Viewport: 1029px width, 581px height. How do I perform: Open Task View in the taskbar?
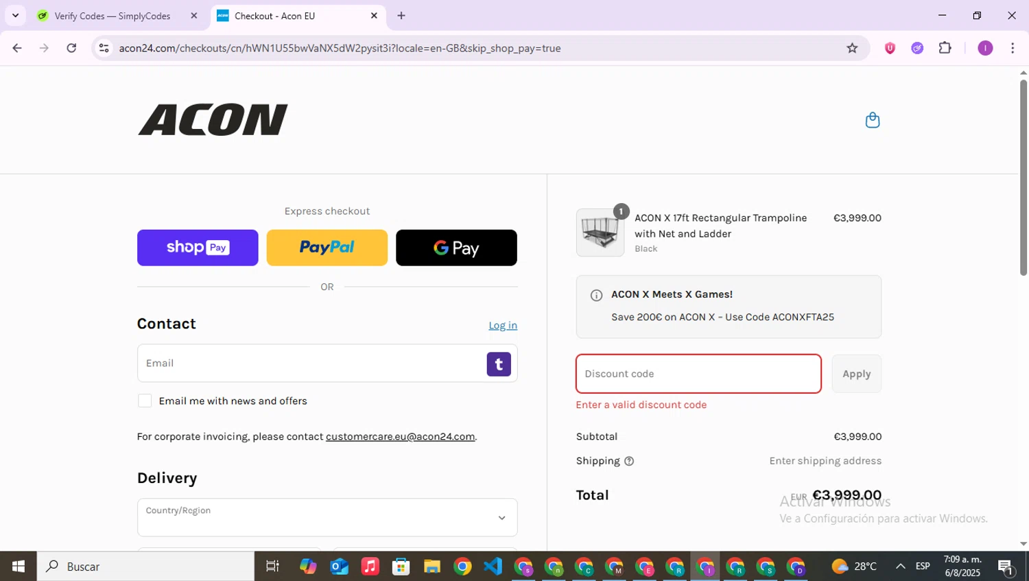point(272,566)
